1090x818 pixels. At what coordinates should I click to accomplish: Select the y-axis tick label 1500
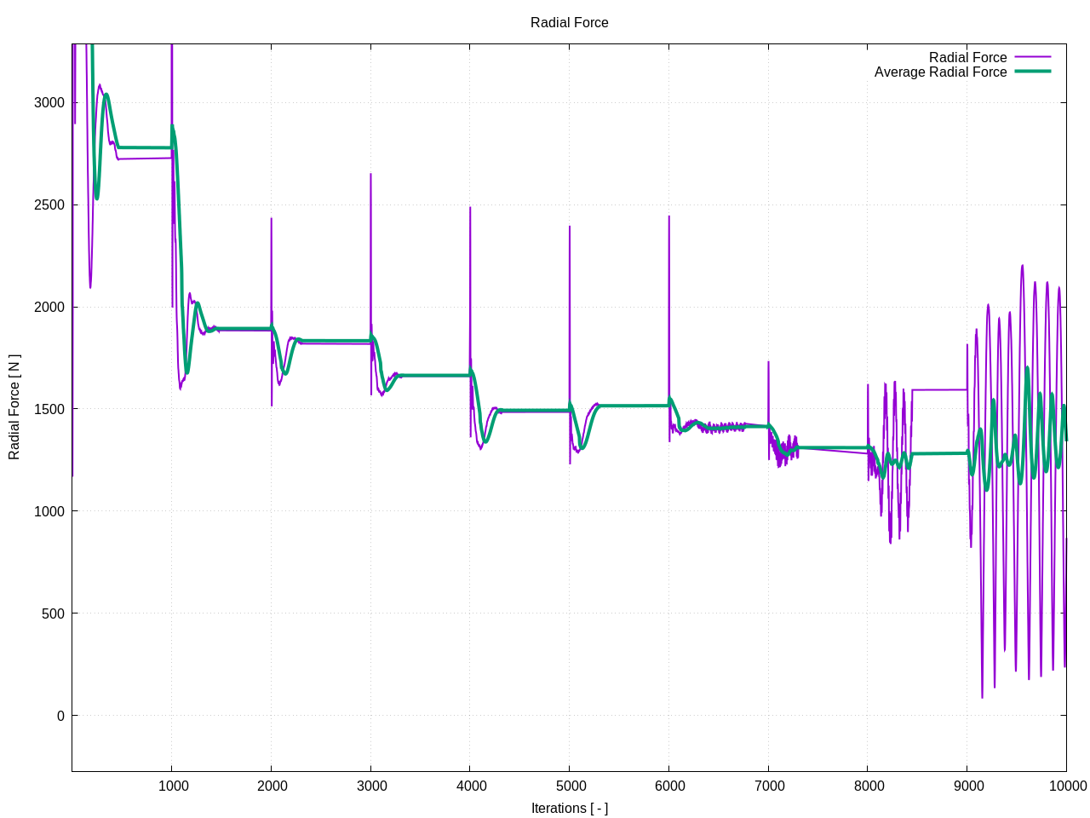pyautogui.click(x=49, y=409)
